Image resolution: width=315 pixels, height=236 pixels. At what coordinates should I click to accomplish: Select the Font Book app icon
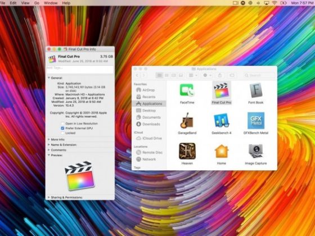click(x=256, y=90)
